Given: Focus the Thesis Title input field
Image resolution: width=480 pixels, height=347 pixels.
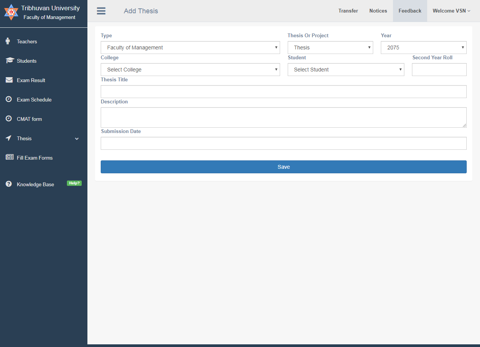Looking at the screenshot, I should tap(283, 92).
